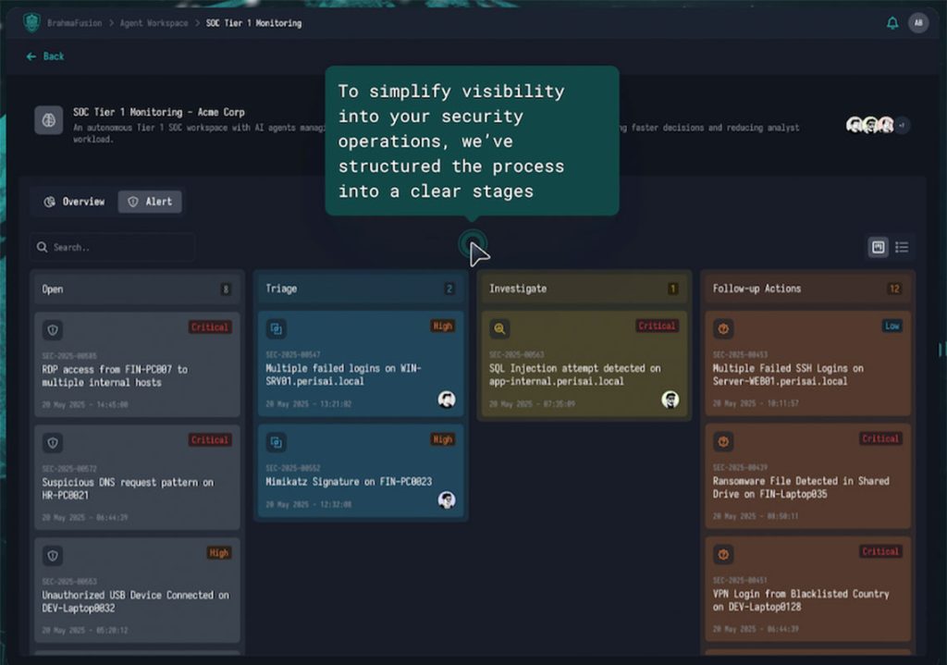Click icon on Ransomware File Detected card

(723, 441)
